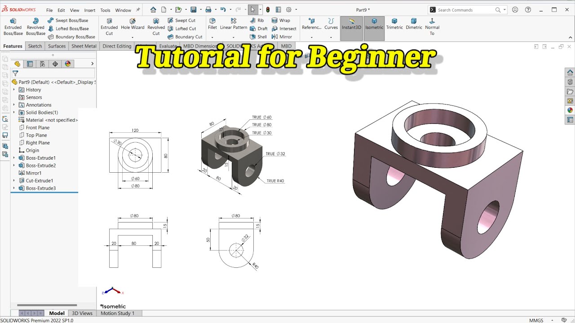575x323 pixels.
Task: Select the Extruded Boss/Base tool
Action: click(13, 27)
